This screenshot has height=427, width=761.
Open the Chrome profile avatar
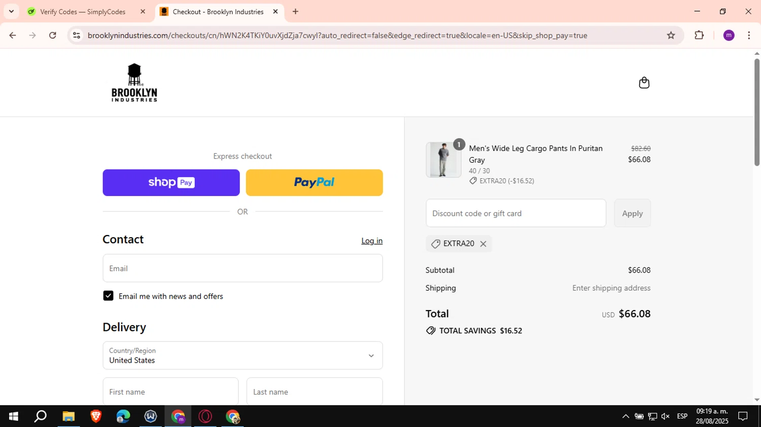[729, 35]
